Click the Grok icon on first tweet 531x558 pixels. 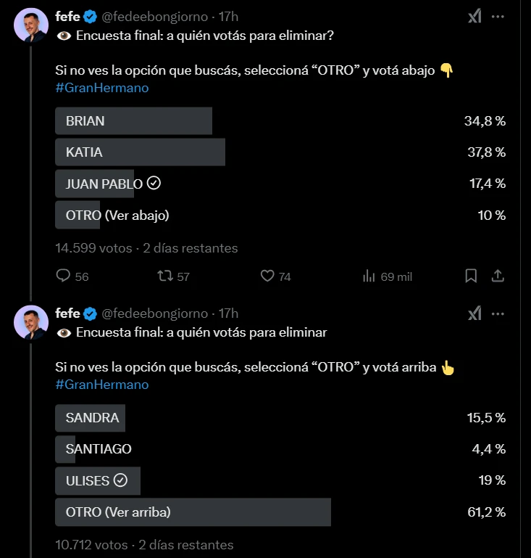click(x=474, y=16)
